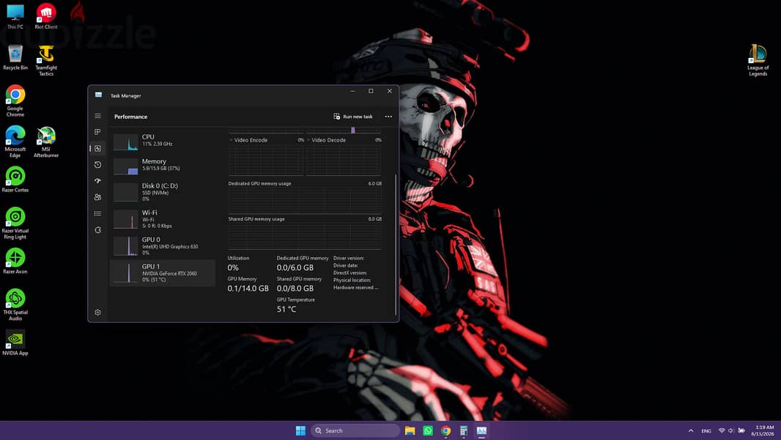Select Razer Virtual Ring Light desktop icon
This screenshot has width=781, height=440.
tap(15, 224)
